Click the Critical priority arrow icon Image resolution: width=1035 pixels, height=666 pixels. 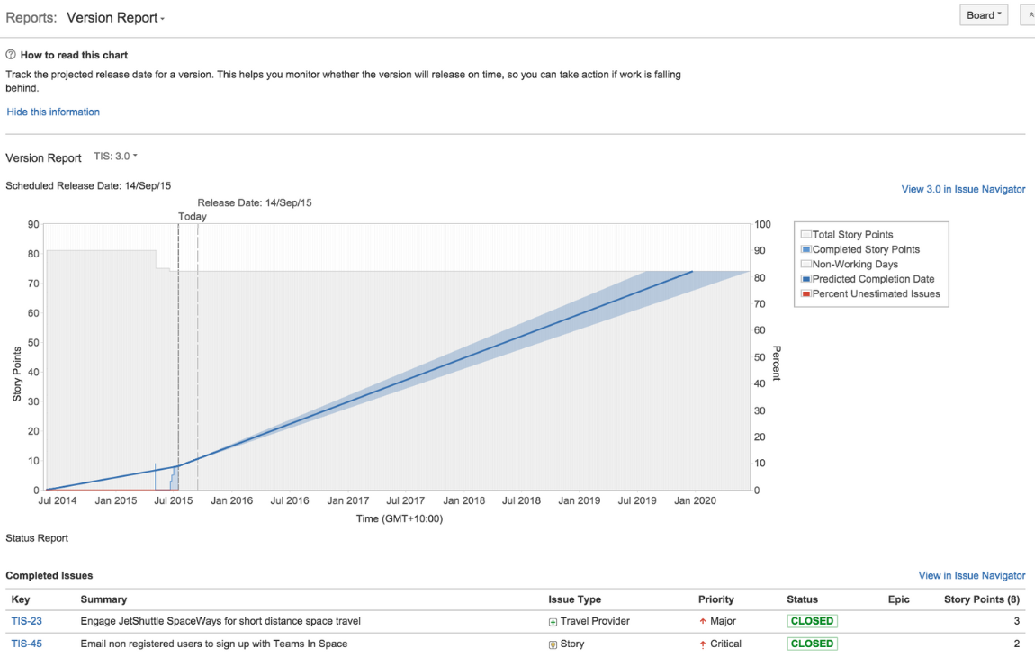point(703,643)
